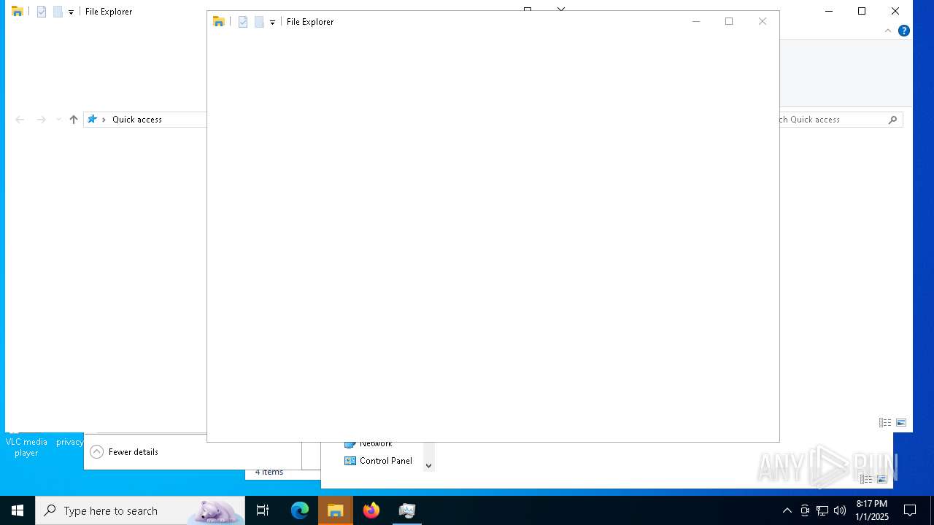Screen dimensions: 934x525
Task: Click New folder icon in back File Explorer title bar
Action: tap(58, 12)
